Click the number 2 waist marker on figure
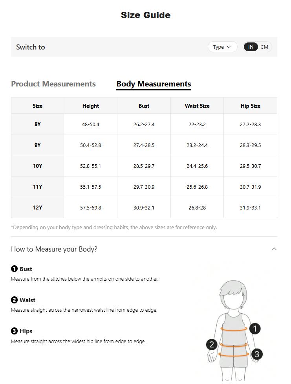Screen dimensions: 291x384 [x=212, y=345]
